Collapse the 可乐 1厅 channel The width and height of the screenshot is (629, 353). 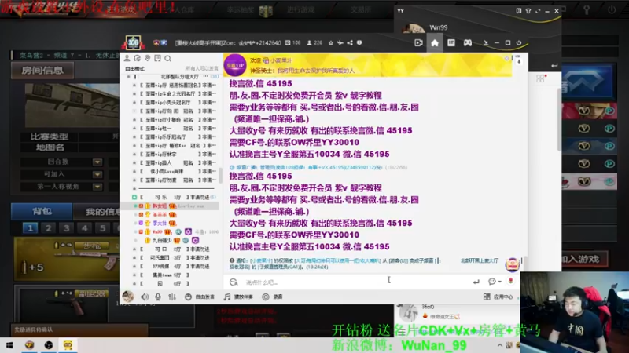click(134, 198)
